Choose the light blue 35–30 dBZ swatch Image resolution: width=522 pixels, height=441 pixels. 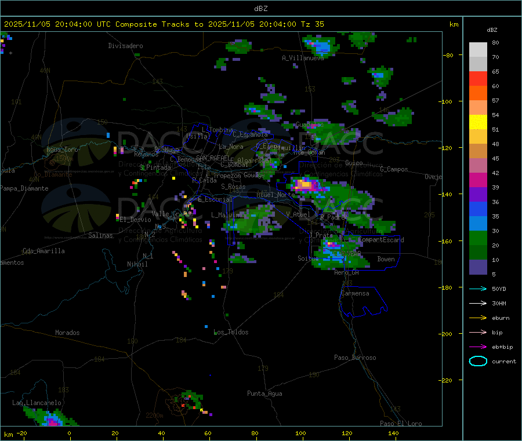(478, 224)
